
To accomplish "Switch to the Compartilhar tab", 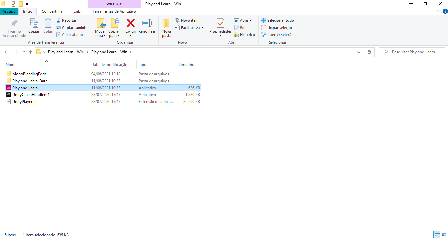I will (x=53, y=11).
